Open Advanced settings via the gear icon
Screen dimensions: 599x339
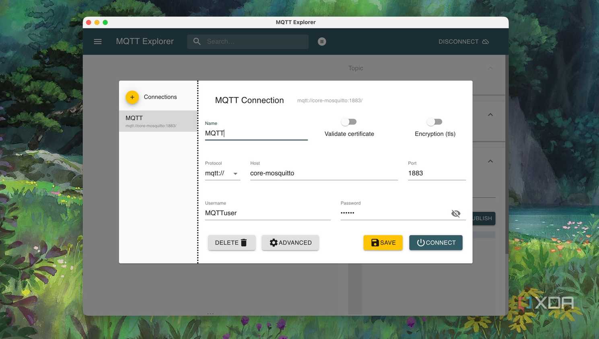(274, 243)
